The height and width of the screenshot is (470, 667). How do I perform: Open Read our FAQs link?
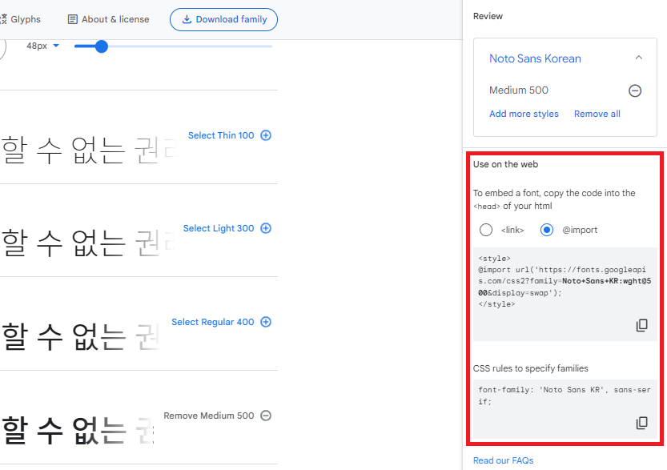(503, 460)
